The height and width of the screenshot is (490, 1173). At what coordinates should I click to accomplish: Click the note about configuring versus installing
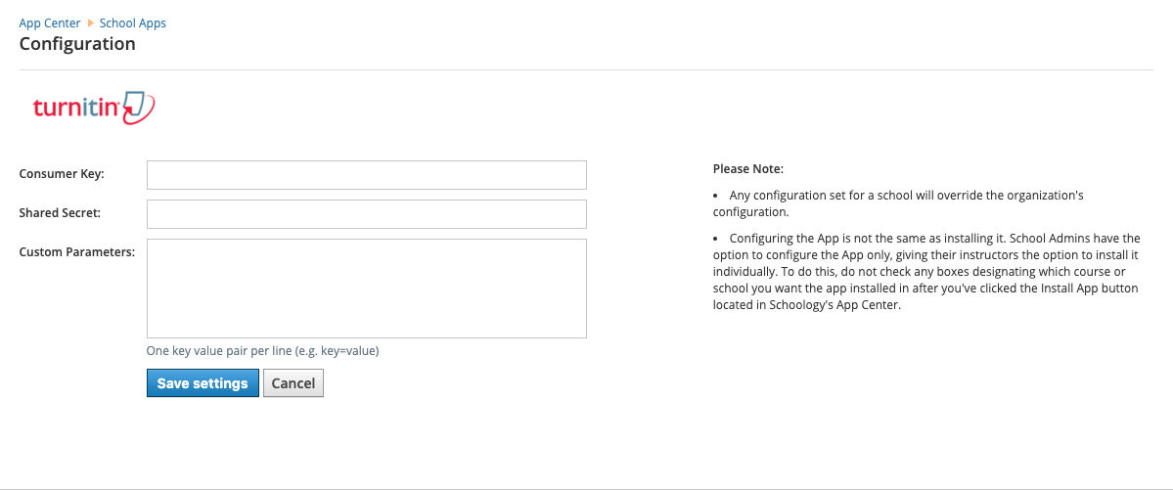925,271
